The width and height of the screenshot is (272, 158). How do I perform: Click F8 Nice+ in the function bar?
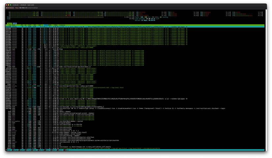click(x=54, y=150)
